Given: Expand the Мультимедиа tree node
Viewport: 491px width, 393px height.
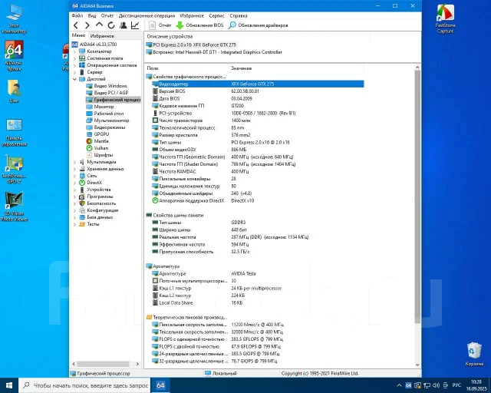Looking at the screenshot, I should 74,162.
